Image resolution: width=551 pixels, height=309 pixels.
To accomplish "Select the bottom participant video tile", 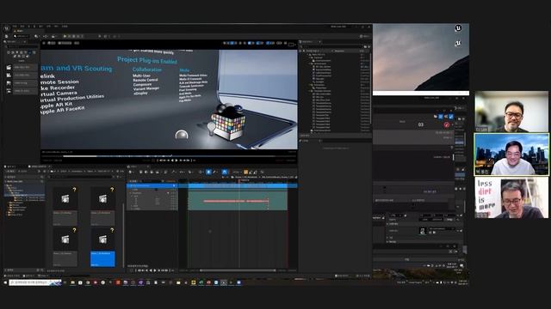I will (511, 197).
